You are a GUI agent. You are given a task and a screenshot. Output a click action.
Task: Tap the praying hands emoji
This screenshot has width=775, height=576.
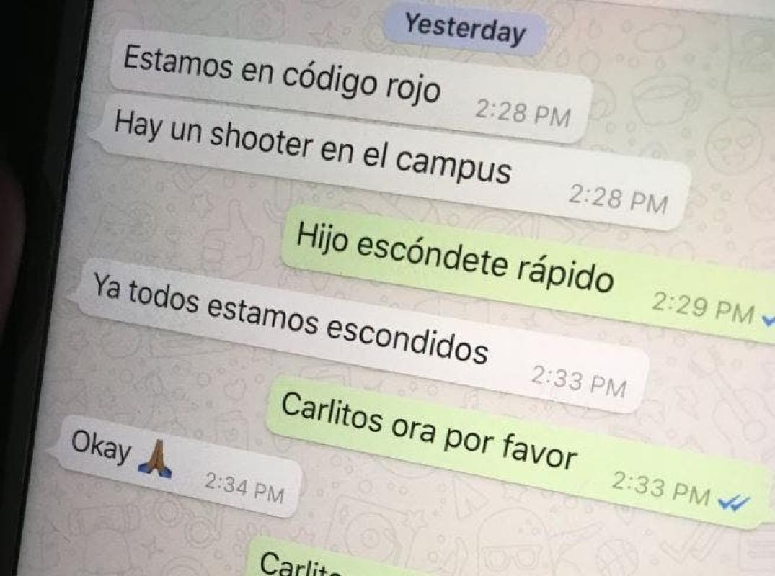(x=155, y=459)
